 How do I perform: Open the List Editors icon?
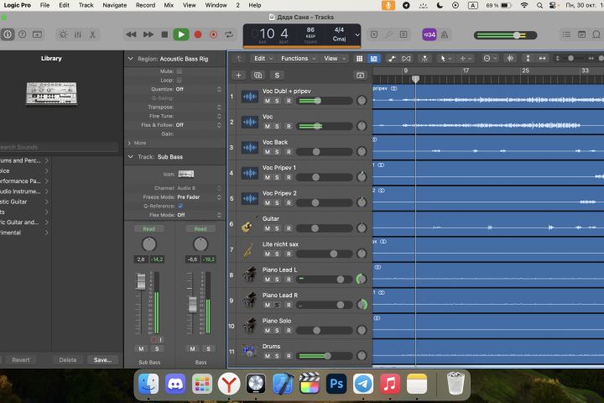tap(566, 34)
